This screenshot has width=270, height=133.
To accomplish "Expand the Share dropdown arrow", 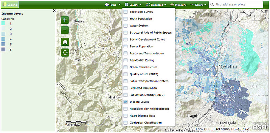I will (205, 5).
